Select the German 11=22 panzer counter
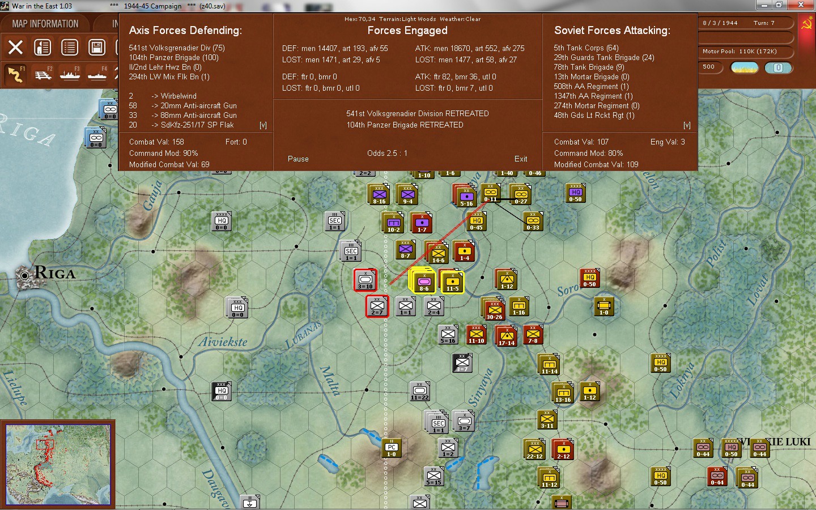 [419, 390]
